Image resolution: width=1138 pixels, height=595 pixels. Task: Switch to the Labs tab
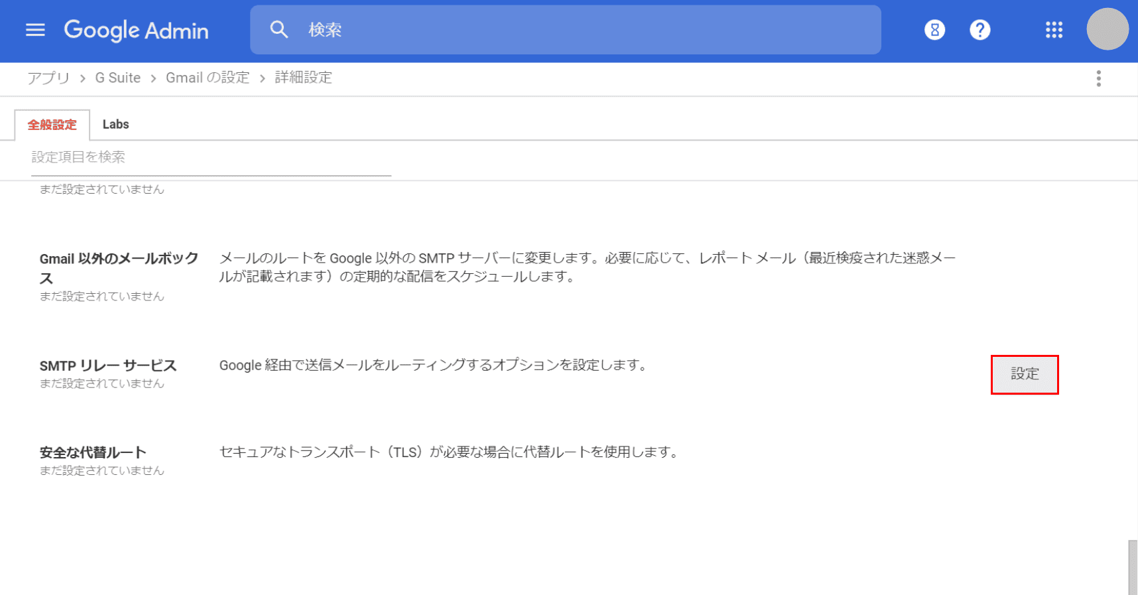click(x=115, y=125)
